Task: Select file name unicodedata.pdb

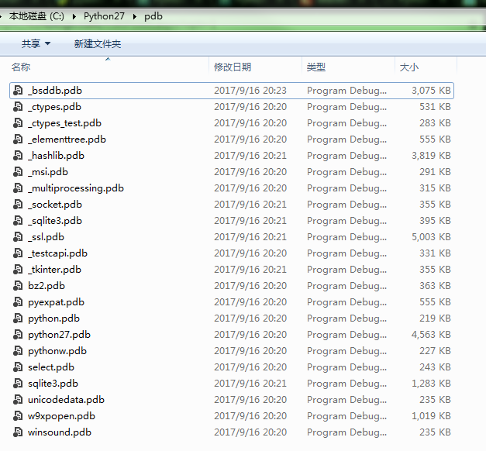Action: pos(66,400)
